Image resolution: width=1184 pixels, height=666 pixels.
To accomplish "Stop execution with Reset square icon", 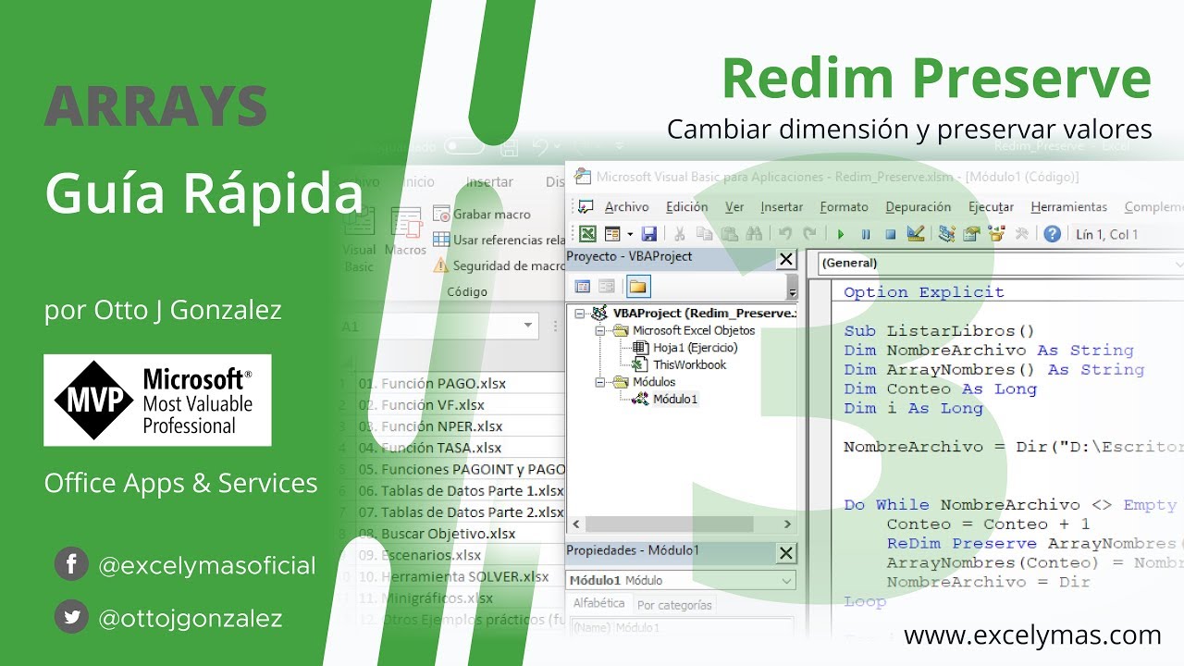I will click(890, 234).
